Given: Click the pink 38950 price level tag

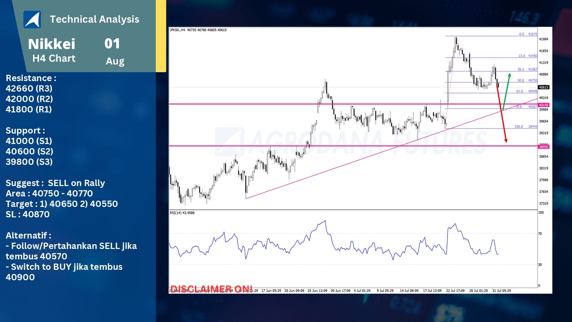Looking at the screenshot, I should (543, 147).
